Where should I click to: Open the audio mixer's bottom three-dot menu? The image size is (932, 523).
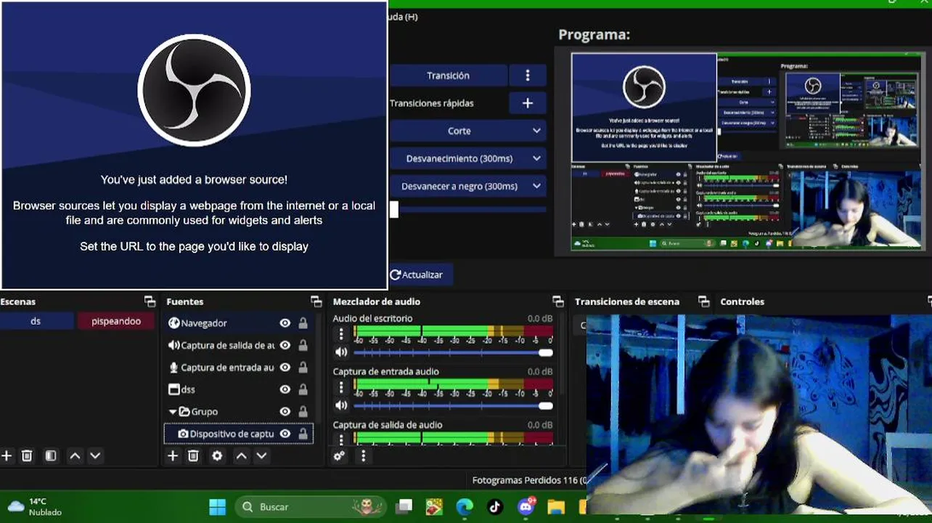click(x=364, y=456)
